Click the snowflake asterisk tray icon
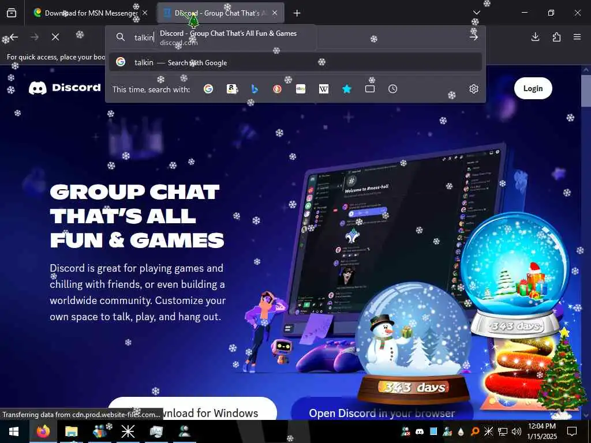 [x=488, y=431]
